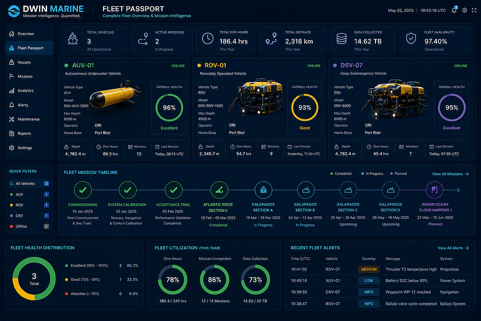Open the header settings gear icon
This screenshot has width=481, height=321.
464,10
